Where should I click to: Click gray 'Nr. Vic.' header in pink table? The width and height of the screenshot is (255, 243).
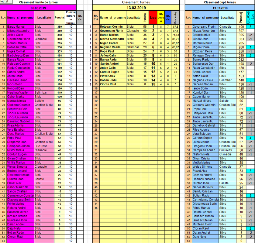coord(80,18)
